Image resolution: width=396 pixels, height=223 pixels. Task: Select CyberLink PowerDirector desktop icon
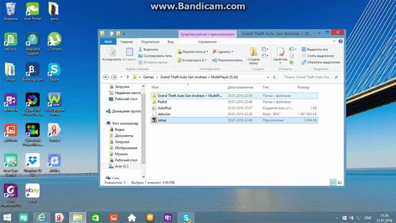coord(33,135)
